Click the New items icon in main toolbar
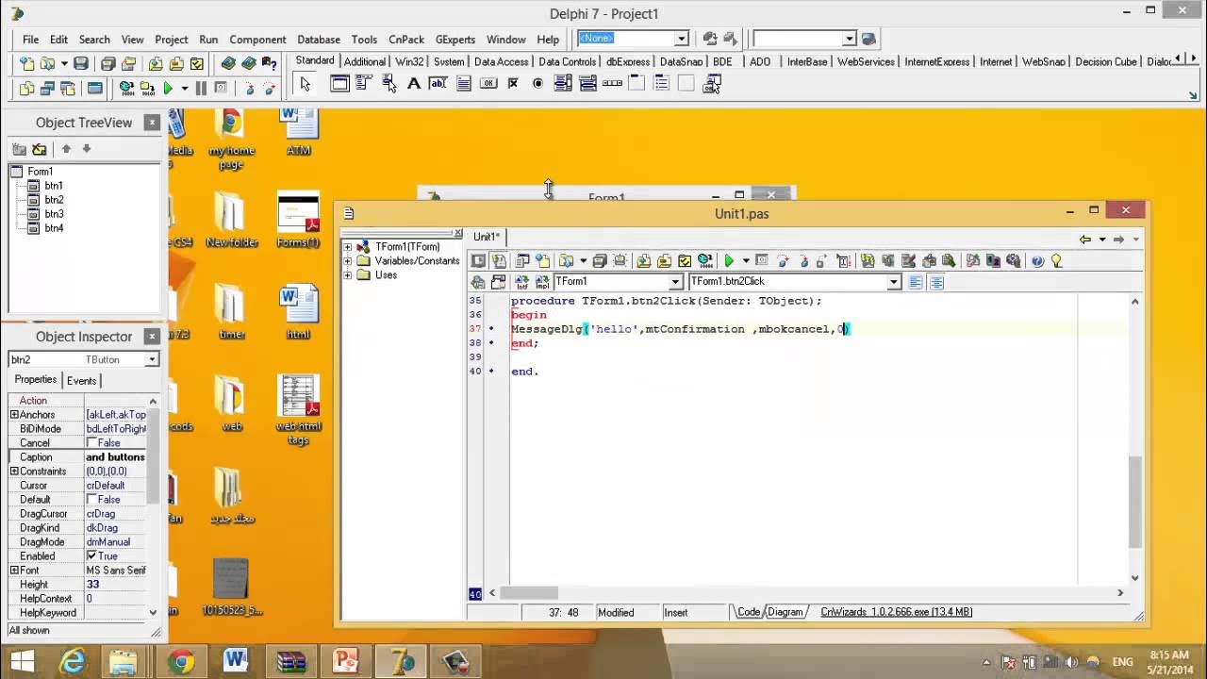The image size is (1207, 679). click(26, 63)
